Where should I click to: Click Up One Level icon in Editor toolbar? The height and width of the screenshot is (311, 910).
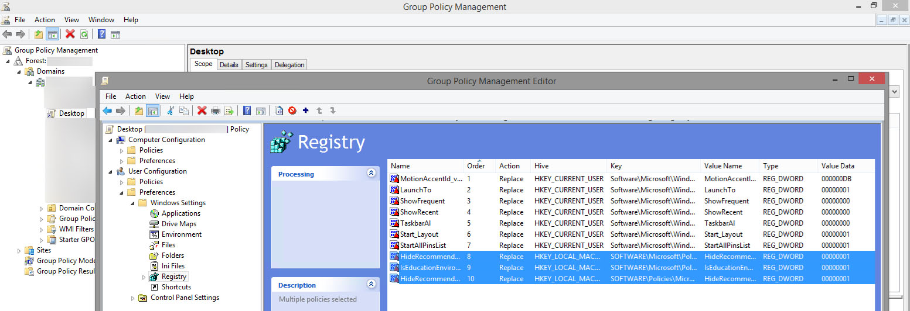coord(139,110)
